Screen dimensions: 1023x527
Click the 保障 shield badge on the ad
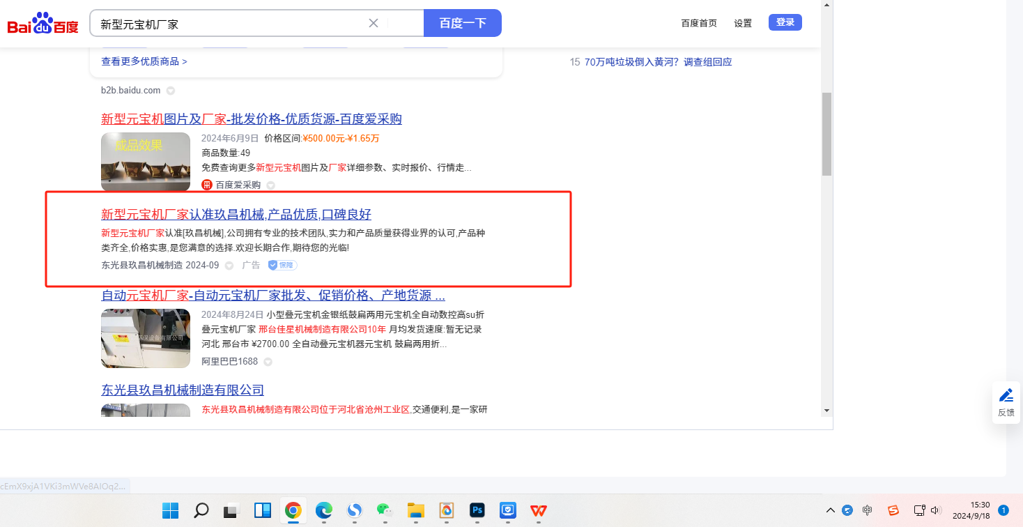click(x=283, y=265)
